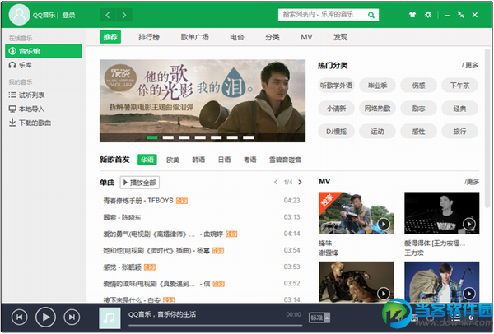Choose the 旅行 category

[460, 132]
